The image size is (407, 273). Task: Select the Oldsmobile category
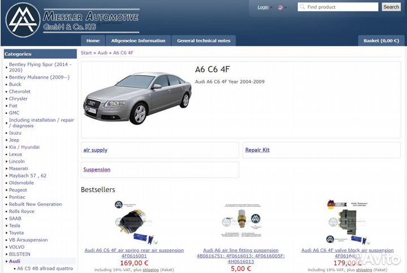[x=21, y=183]
